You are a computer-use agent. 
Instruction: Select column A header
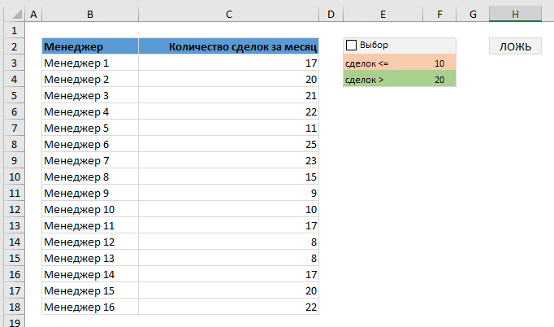point(33,14)
